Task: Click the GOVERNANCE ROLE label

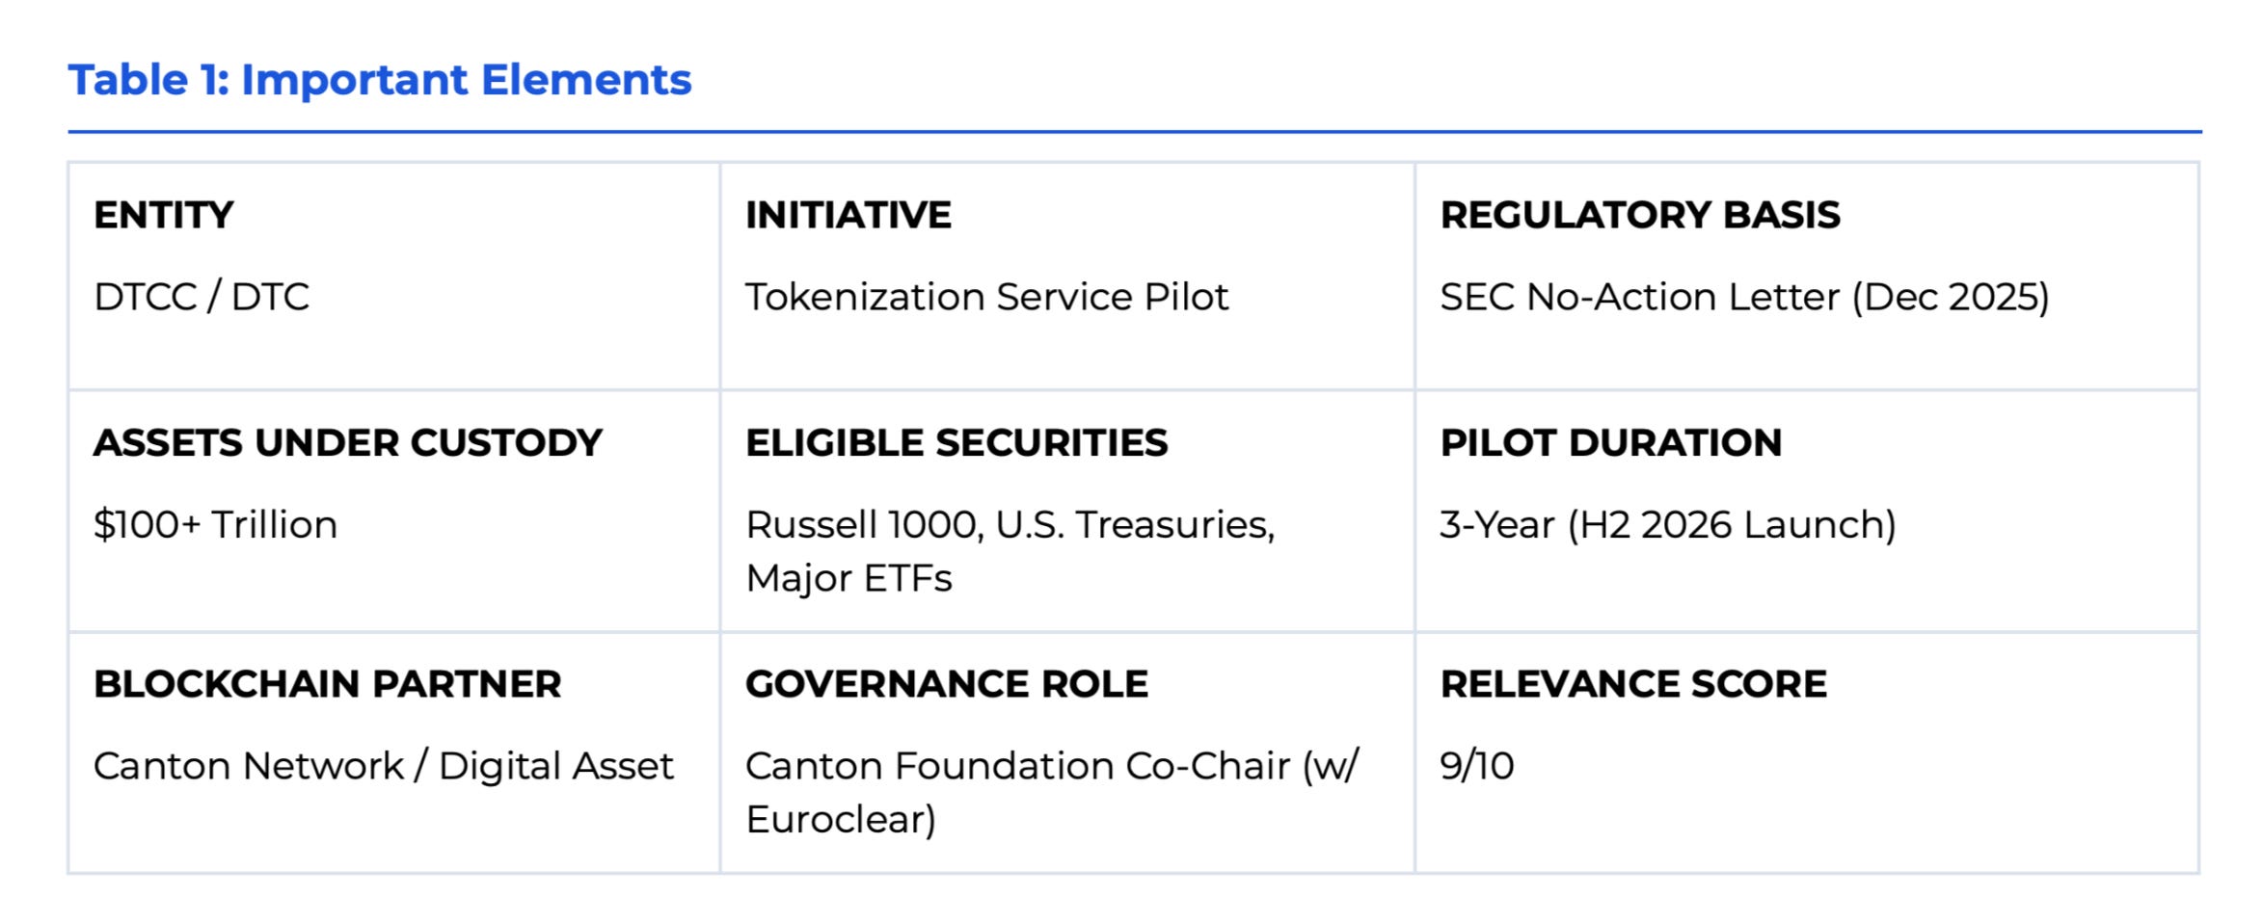Action: tap(947, 683)
